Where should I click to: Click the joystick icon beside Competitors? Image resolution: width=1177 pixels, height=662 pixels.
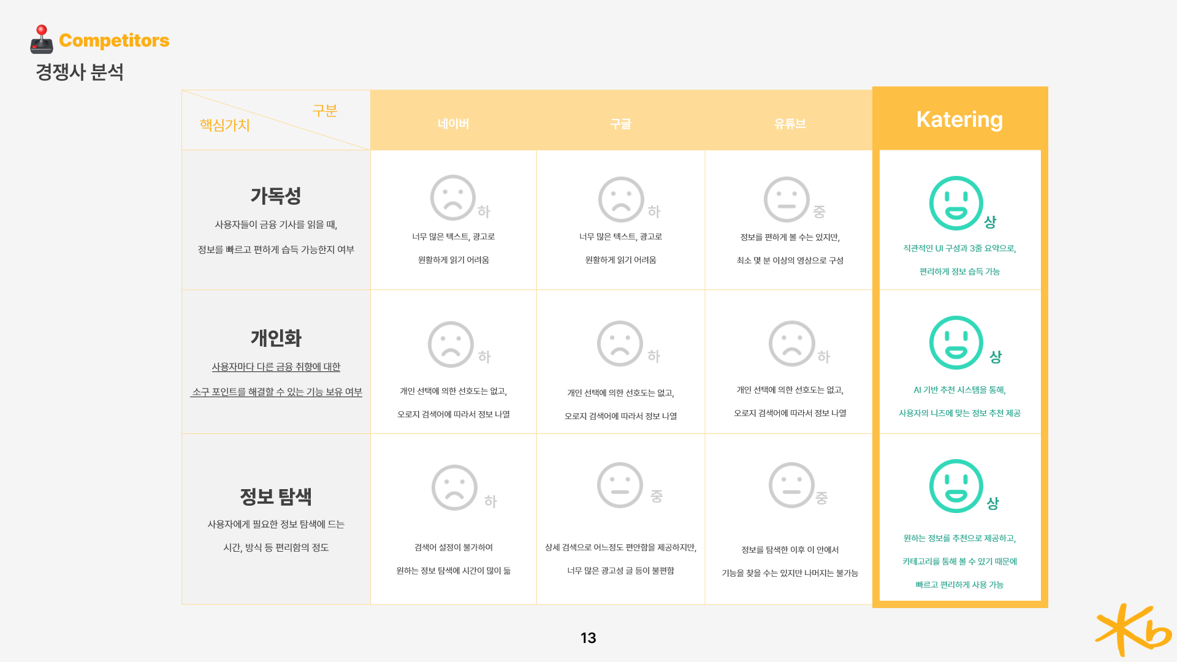pyautogui.click(x=42, y=39)
